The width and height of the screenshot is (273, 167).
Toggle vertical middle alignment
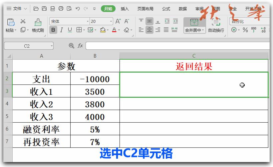[x=149, y=21]
